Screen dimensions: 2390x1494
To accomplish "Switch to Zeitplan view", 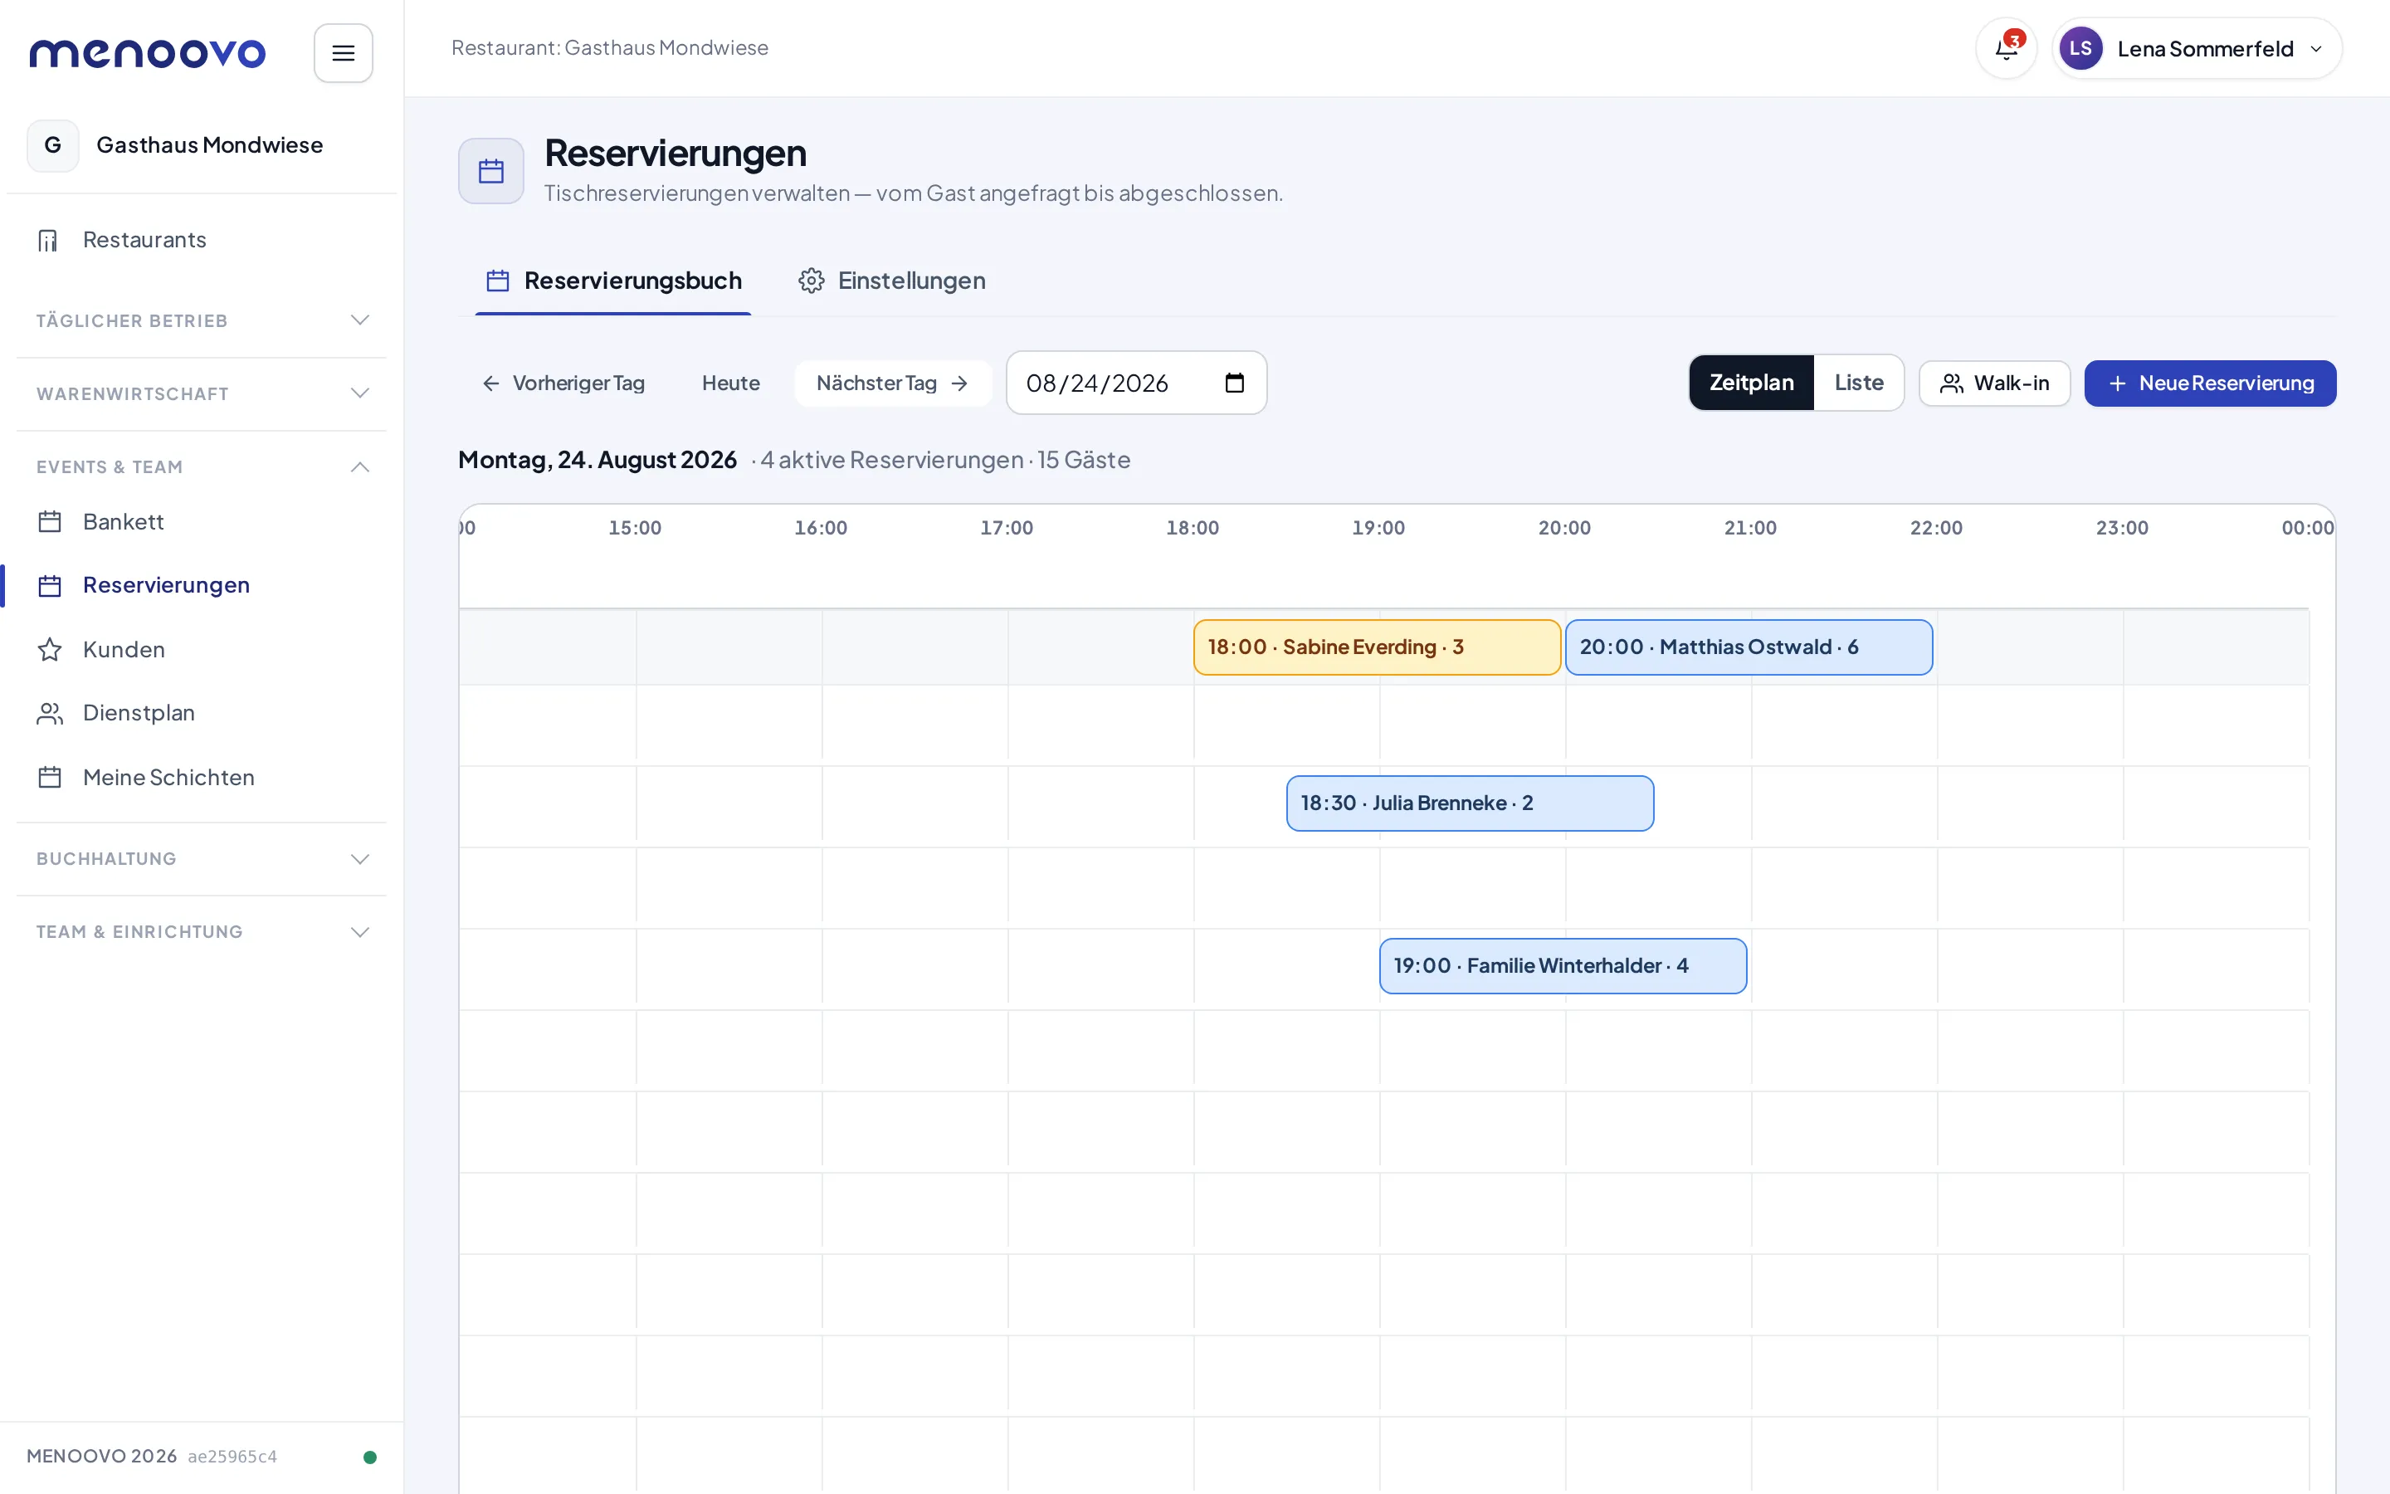I will point(1751,383).
